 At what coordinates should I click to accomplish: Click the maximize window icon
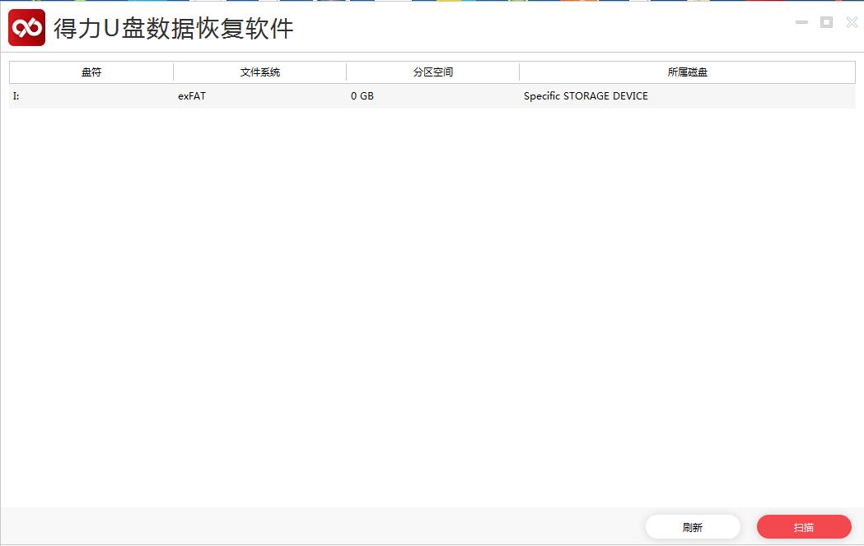826,22
